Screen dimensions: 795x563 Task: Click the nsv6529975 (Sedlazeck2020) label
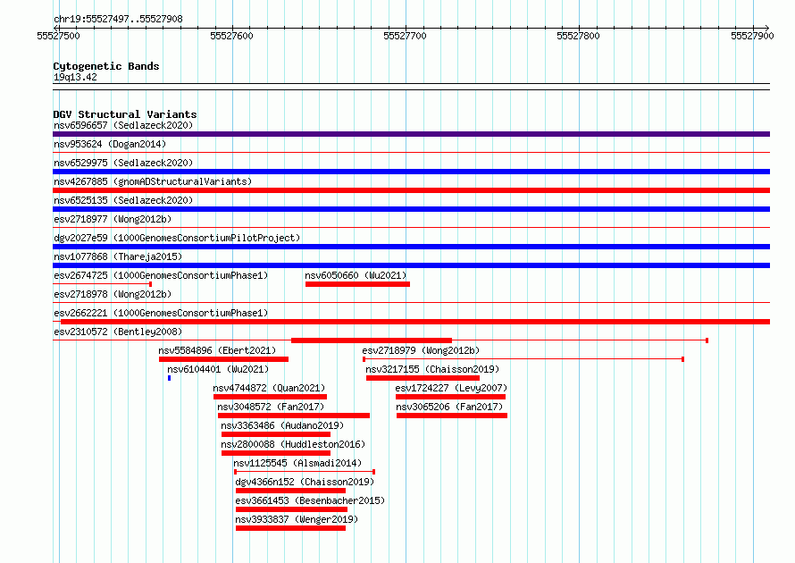tap(123, 163)
